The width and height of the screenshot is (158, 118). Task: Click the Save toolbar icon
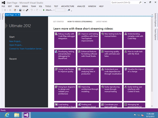point(24,10)
